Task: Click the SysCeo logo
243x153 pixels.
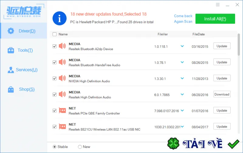Action: (x=24, y=12)
